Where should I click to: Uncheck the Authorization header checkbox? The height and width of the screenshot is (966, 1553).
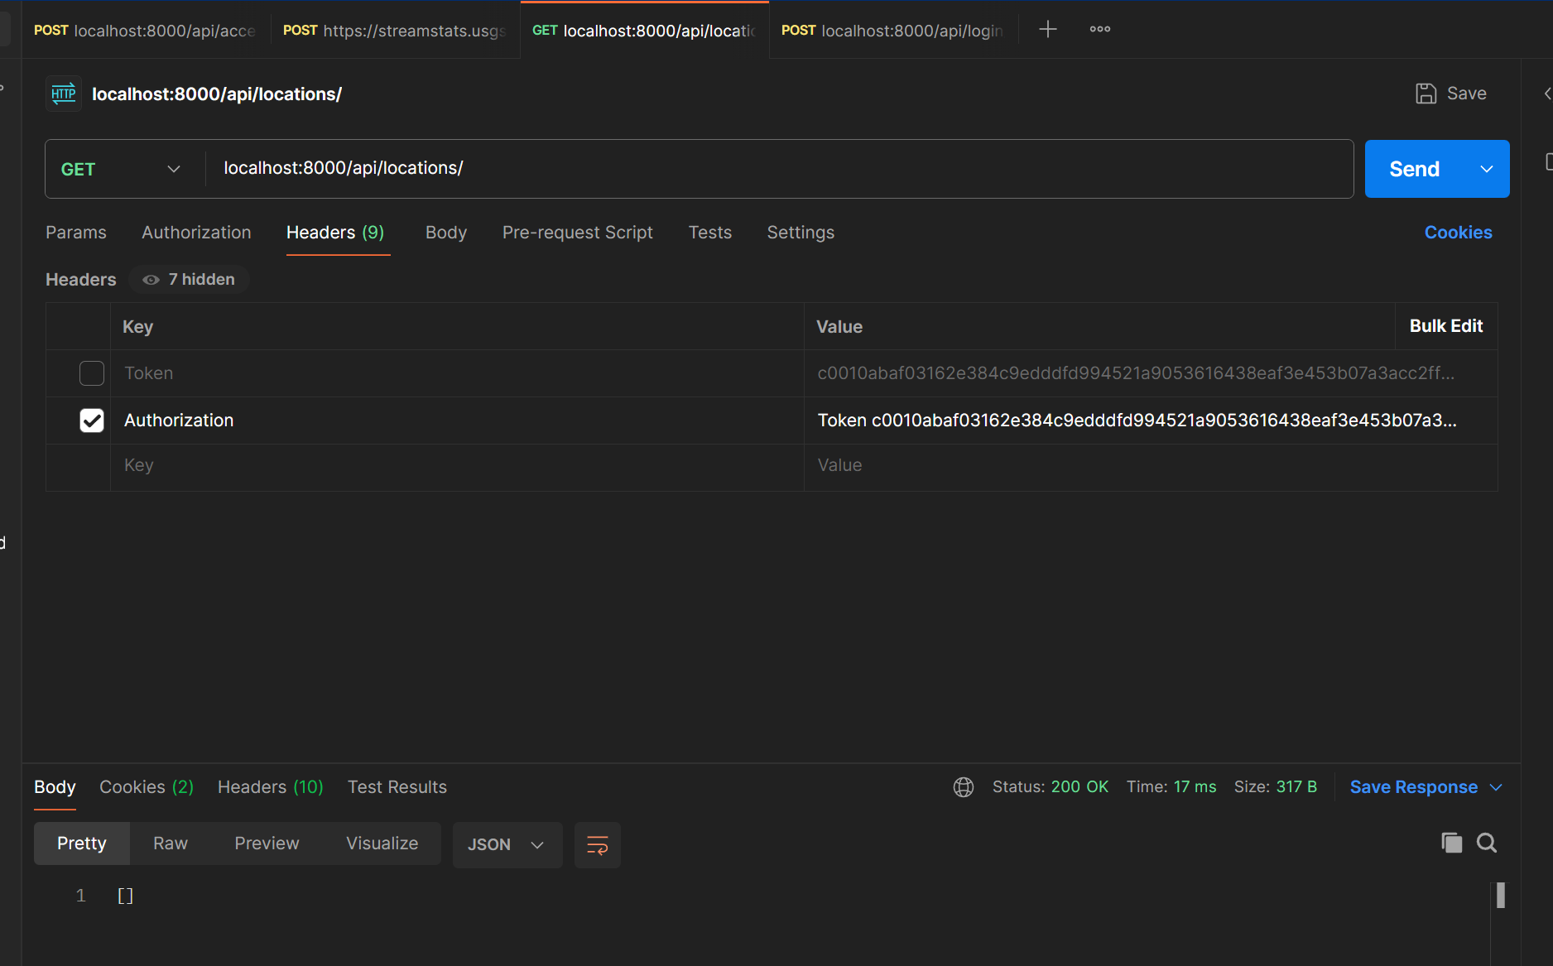click(92, 421)
